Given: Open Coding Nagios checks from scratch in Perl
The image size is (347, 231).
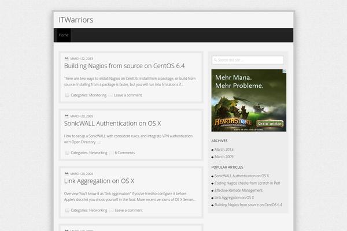Looking at the screenshot, I should 247,183.
